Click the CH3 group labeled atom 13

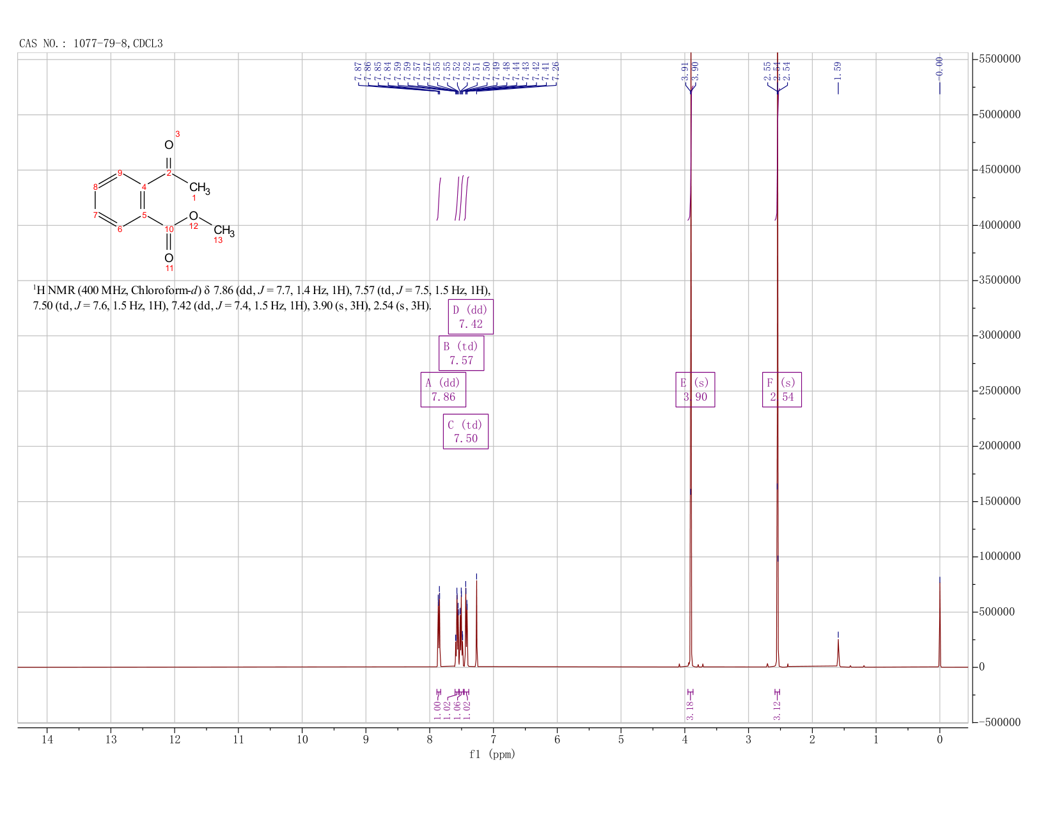pos(224,231)
